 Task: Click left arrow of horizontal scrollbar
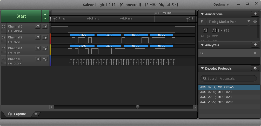[x=52, y=107]
